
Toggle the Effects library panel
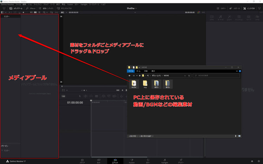(x=31, y=8)
